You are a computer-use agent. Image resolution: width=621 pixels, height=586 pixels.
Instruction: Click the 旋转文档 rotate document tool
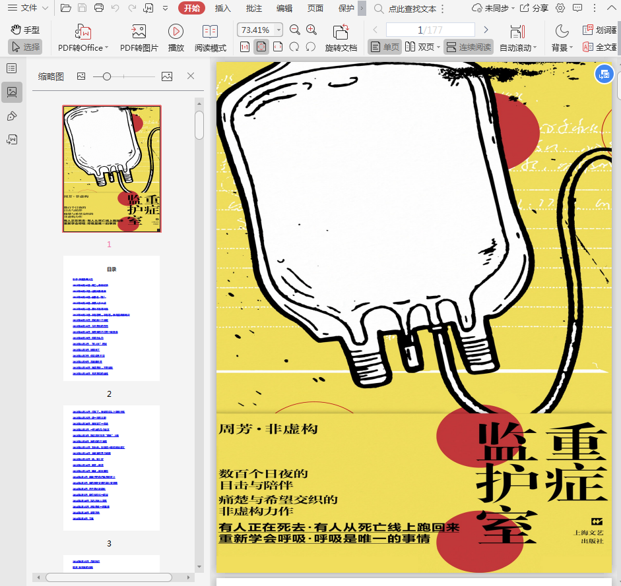[341, 38]
